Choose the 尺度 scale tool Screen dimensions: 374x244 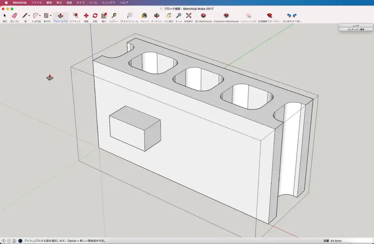(x=104, y=16)
